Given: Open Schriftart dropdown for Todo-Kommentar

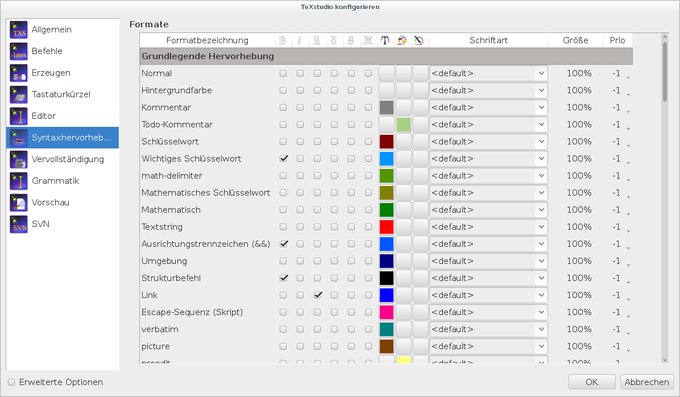Looking at the screenshot, I should click(488, 125).
